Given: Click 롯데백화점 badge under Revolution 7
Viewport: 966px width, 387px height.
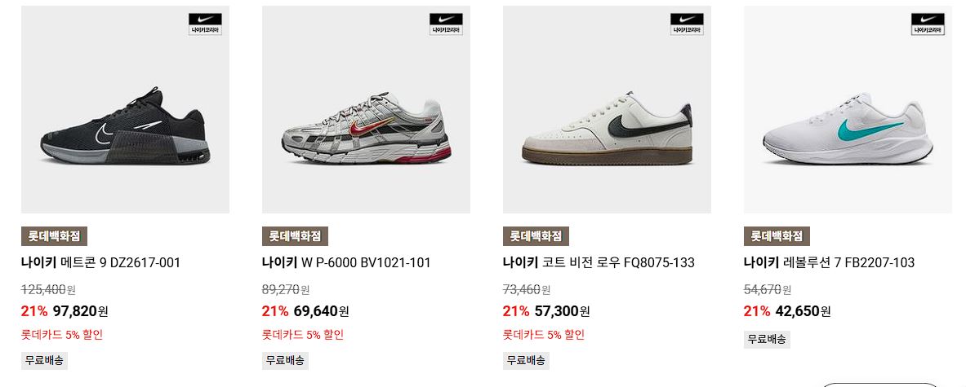Looking at the screenshot, I should click(x=777, y=236).
